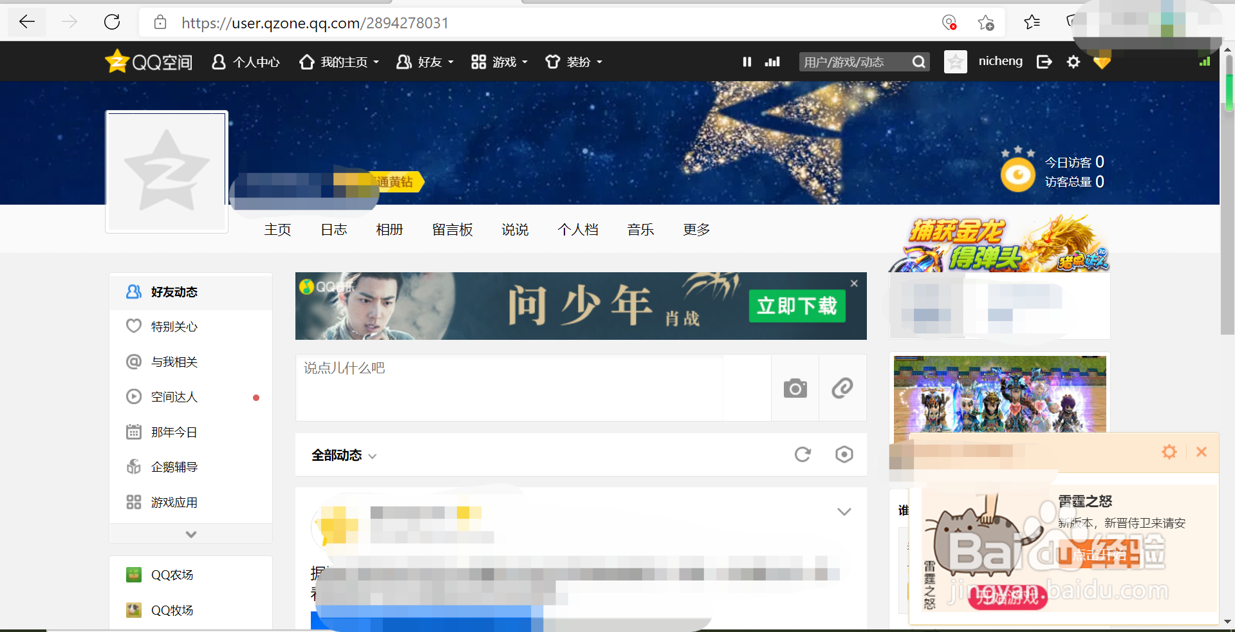The width and height of the screenshot is (1235, 632).
Task: Expand the 游戏 dropdown menu
Action: click(499, 62)
